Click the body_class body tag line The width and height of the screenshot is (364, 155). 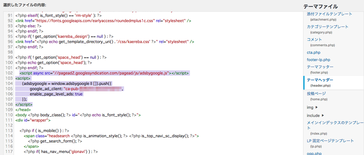pyautogui.click(x=78, y=115)
